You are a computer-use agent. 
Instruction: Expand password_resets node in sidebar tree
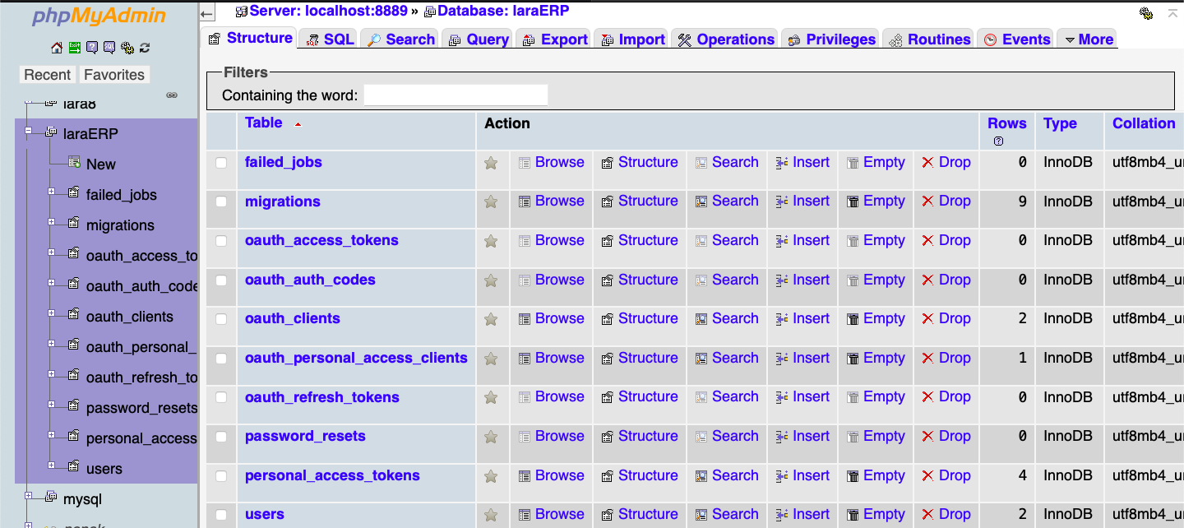pyautogui.click(x=51, y=405)
